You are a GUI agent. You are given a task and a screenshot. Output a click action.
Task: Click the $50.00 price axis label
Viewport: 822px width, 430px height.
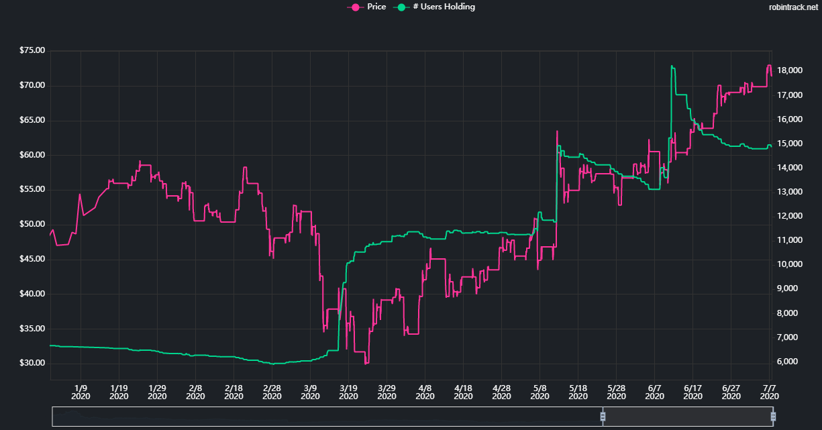coord(32,225)
